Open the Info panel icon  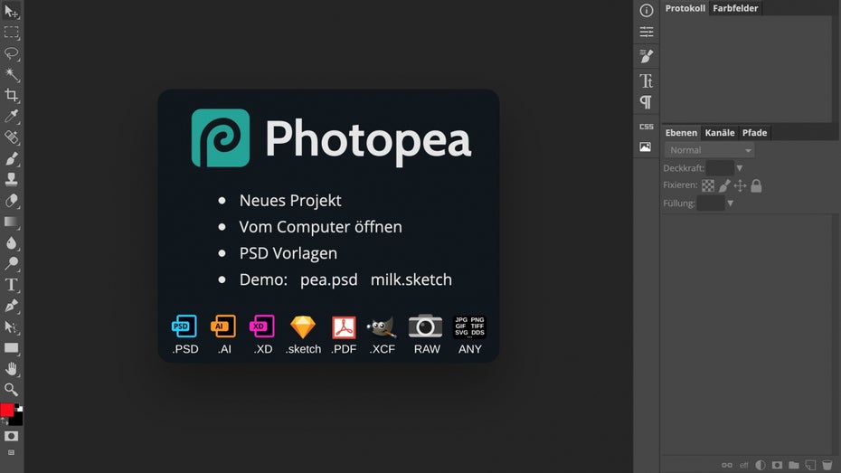646,11
